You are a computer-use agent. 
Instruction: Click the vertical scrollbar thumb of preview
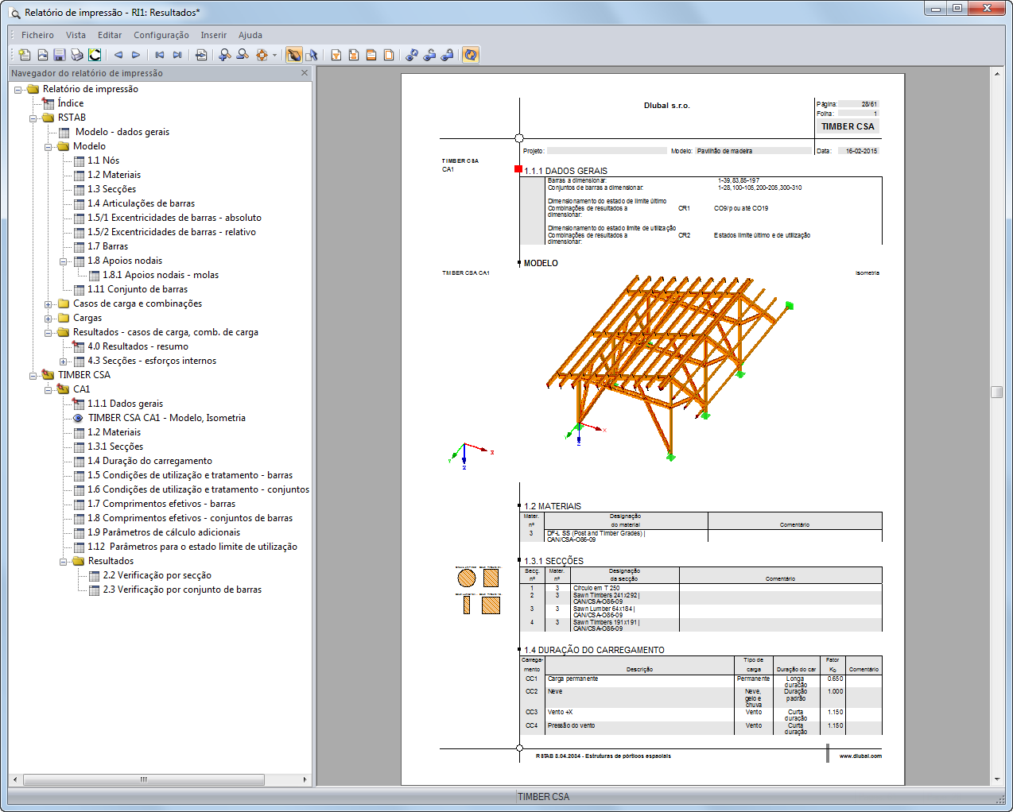click(x=996, y=392)
